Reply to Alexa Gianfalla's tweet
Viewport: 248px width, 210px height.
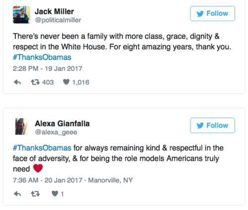point(17,194)
